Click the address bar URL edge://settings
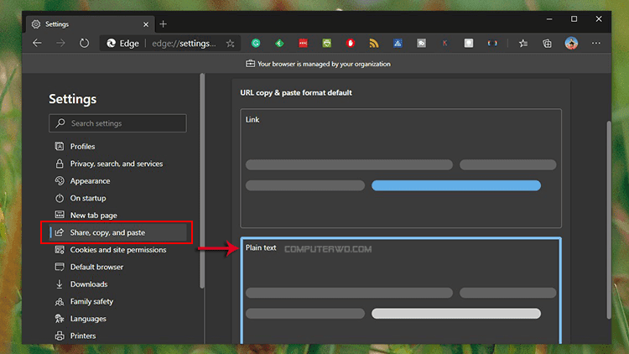This screenshot has height=354, width=629. coord(184,44)
